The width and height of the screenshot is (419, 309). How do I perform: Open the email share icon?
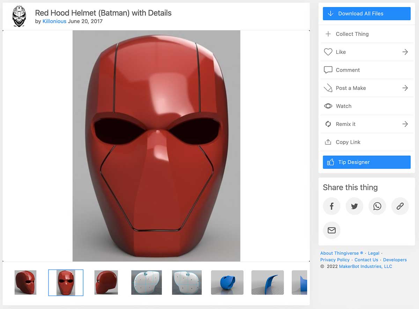[331, 230]
